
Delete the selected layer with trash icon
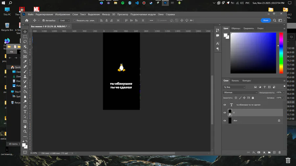pos(280,153)
